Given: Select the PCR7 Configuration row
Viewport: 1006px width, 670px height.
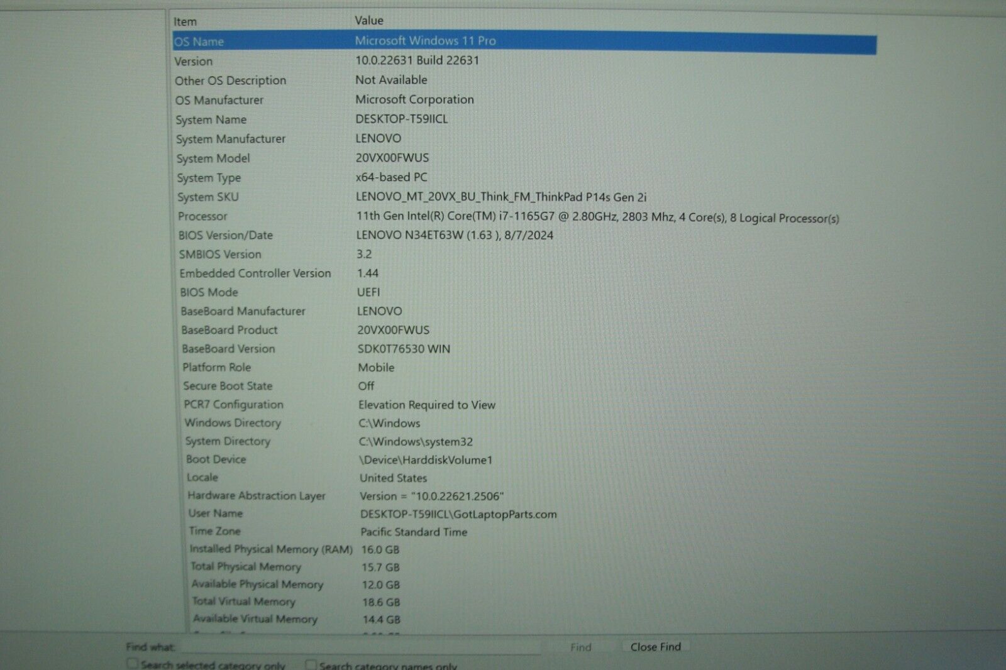Looking at the screenshot, I should 524,405.
